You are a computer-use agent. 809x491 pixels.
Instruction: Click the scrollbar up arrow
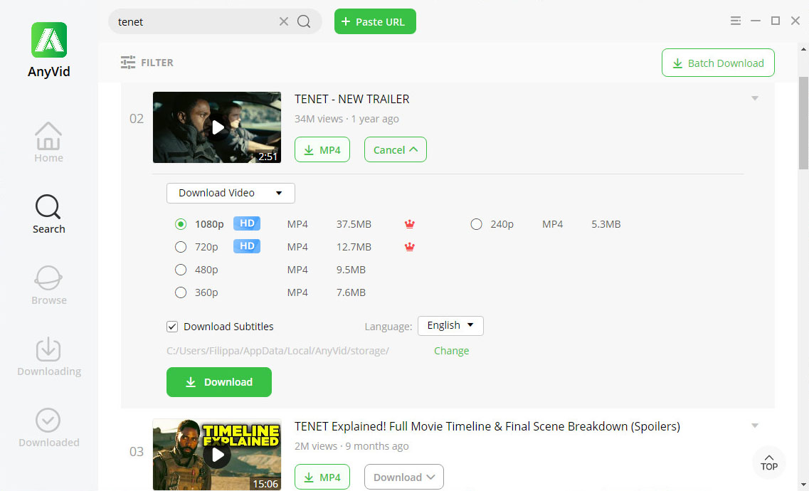[x=803, y=49]
